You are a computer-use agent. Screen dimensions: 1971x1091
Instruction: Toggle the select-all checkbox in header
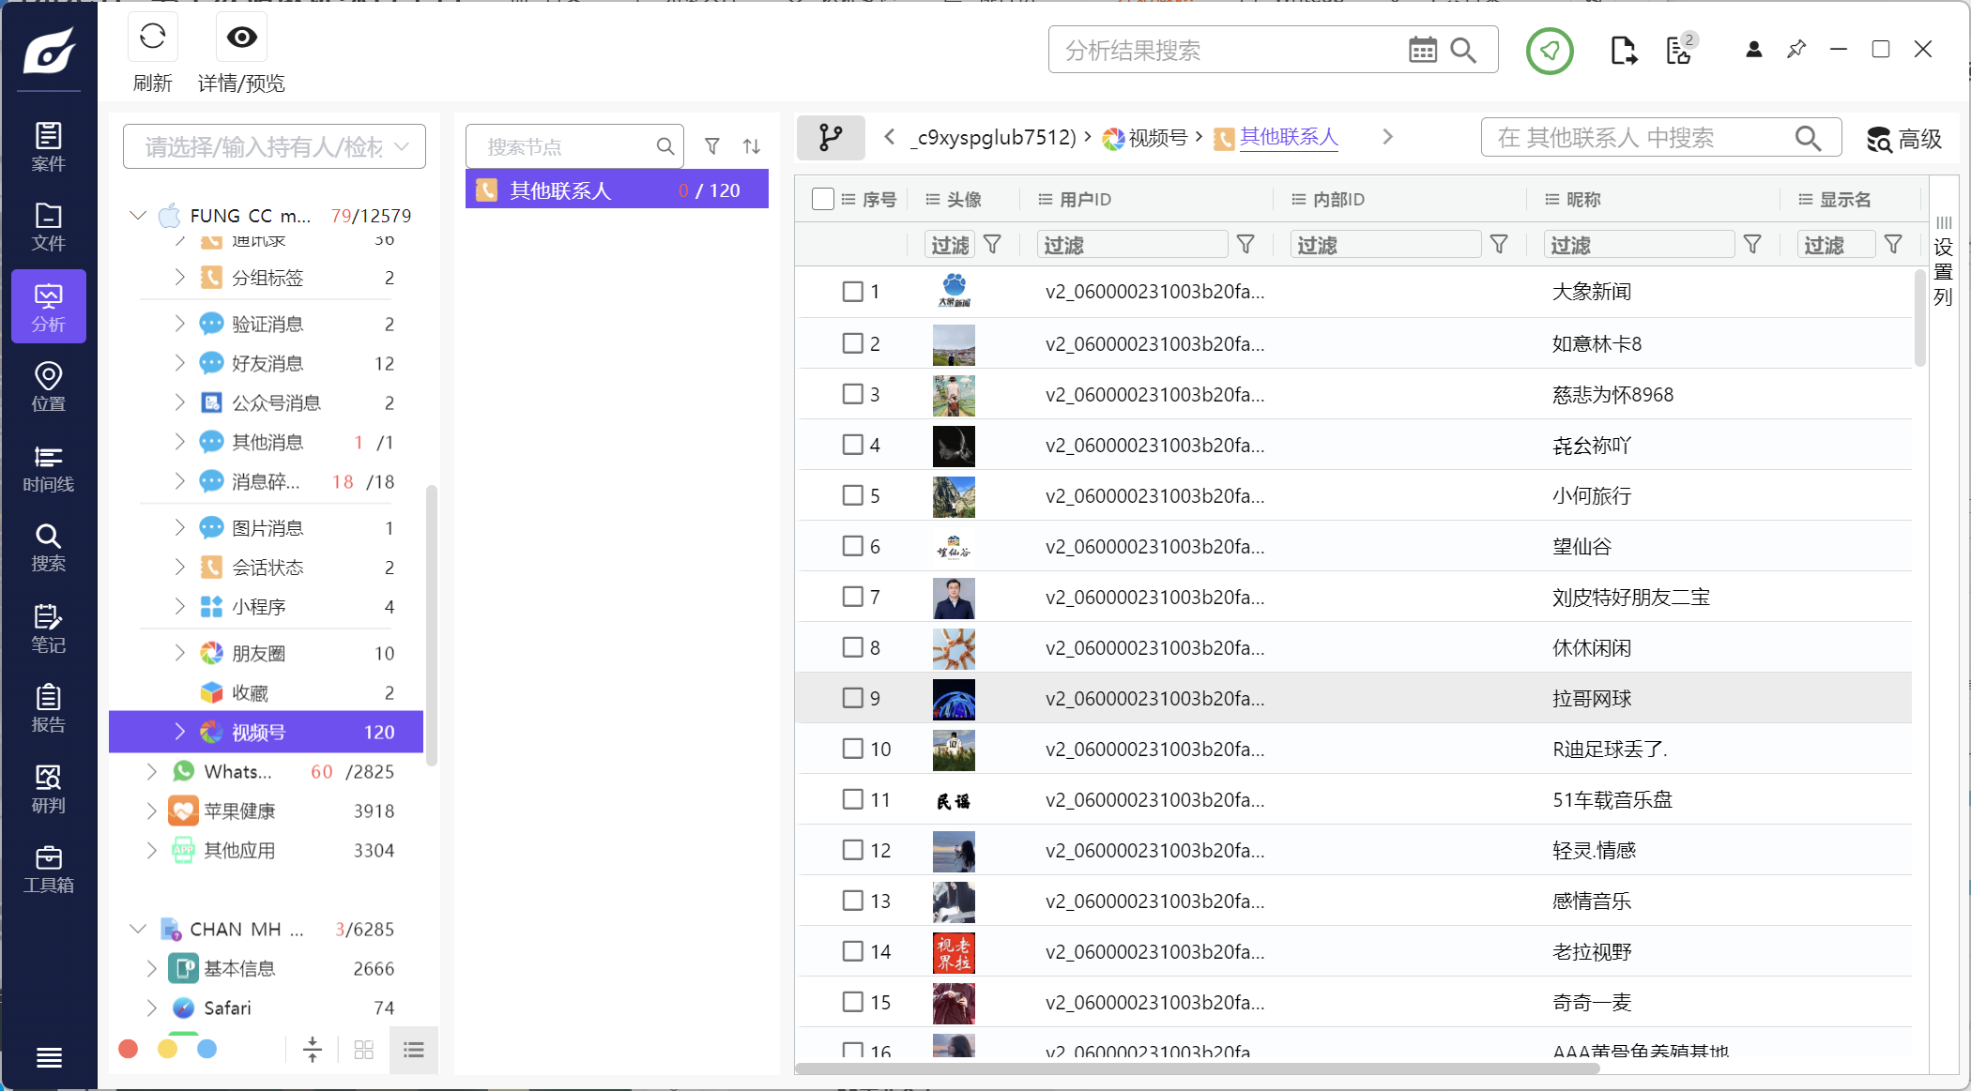[x=822, y=199]
